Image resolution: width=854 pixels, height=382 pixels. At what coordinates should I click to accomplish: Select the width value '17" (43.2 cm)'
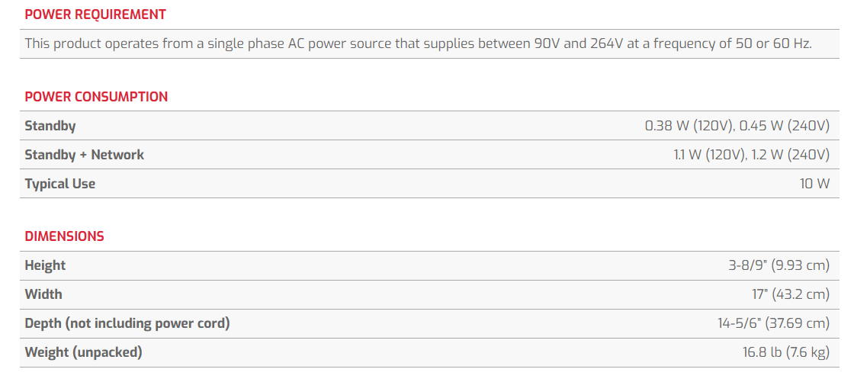coord(791,294)
